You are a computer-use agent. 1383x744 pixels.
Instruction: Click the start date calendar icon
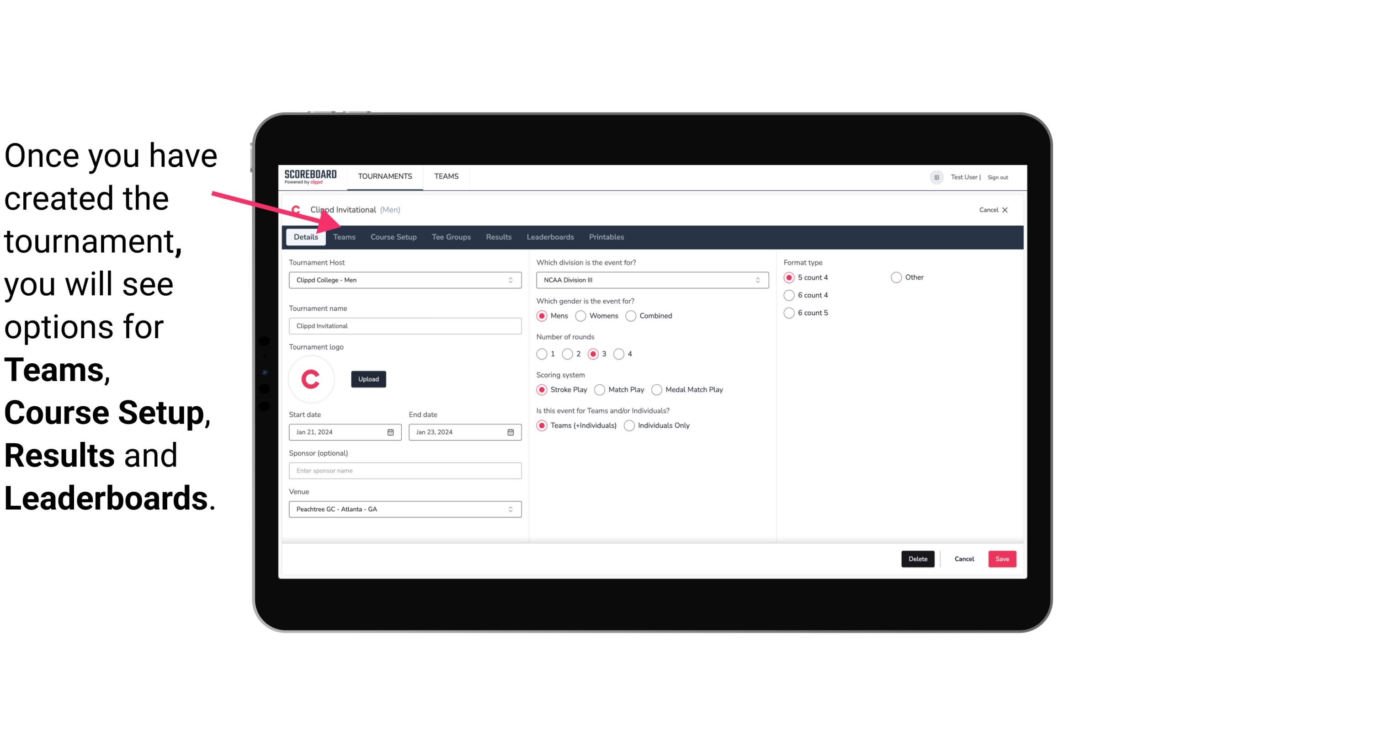click(x=391, y=431)
